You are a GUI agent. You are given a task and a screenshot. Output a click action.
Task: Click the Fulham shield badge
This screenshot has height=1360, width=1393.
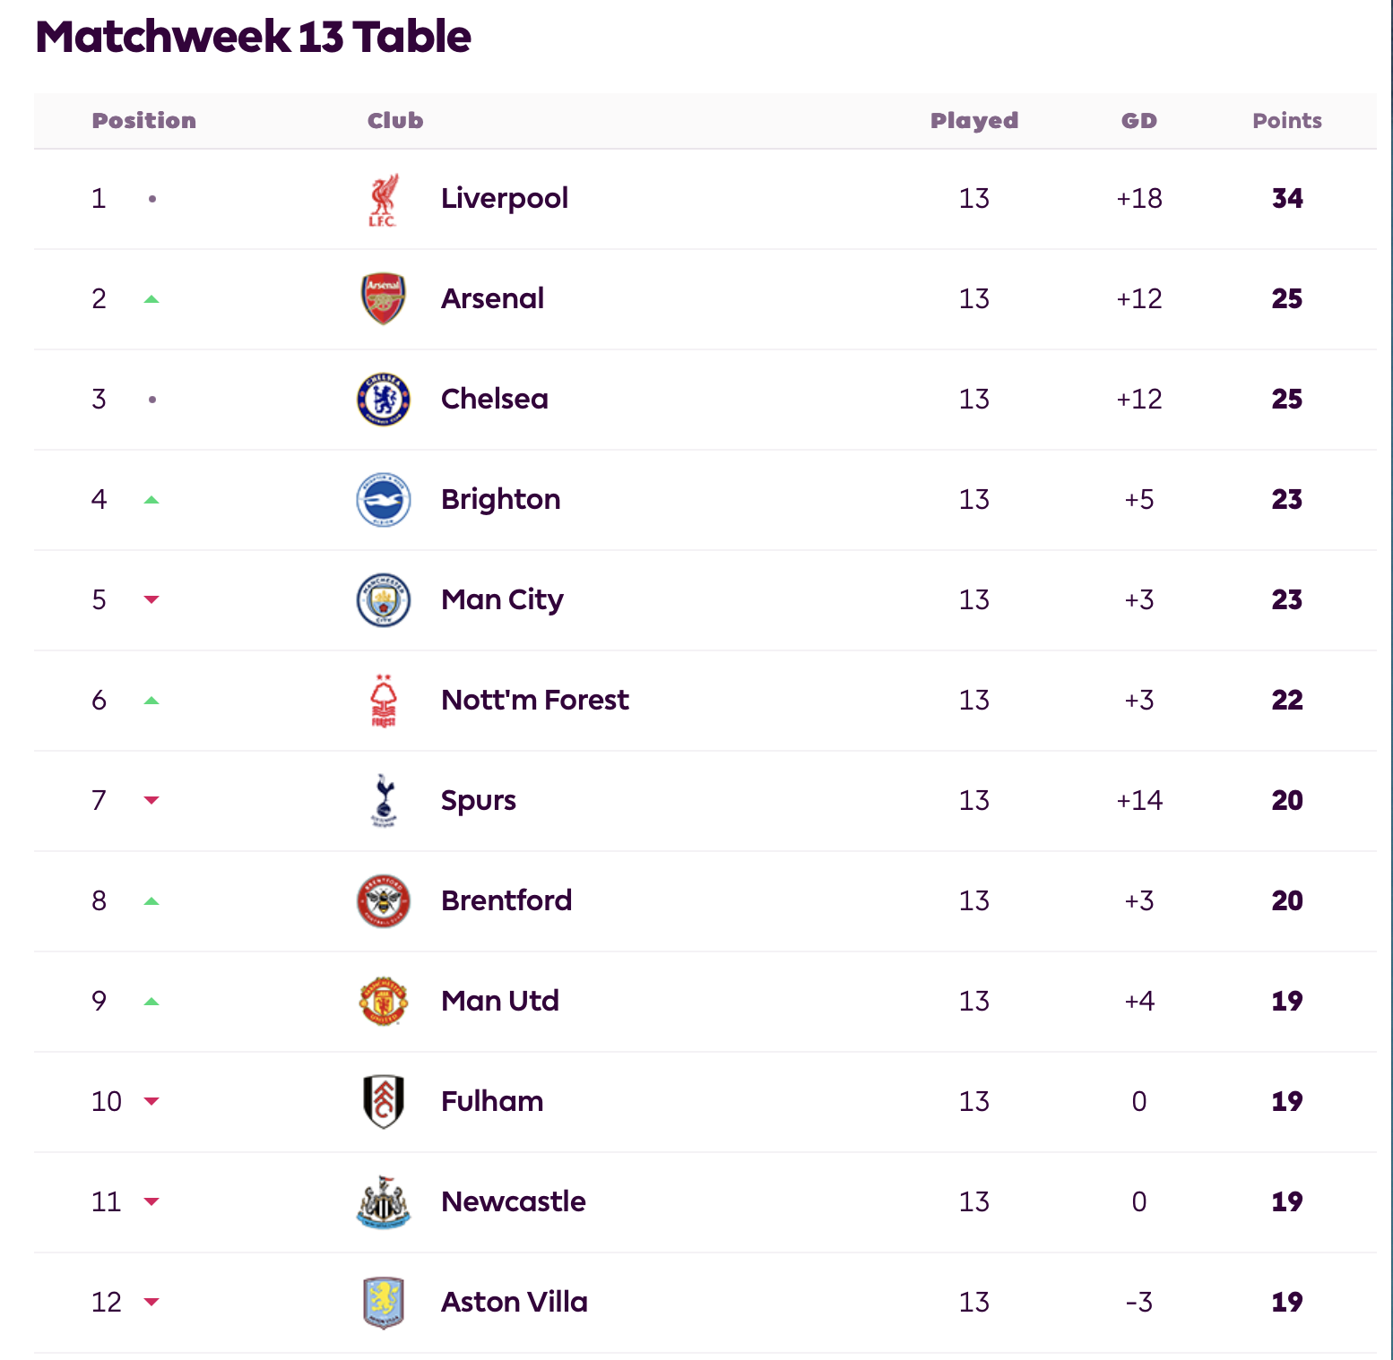pyautogui.click(x=384, y=1102)
